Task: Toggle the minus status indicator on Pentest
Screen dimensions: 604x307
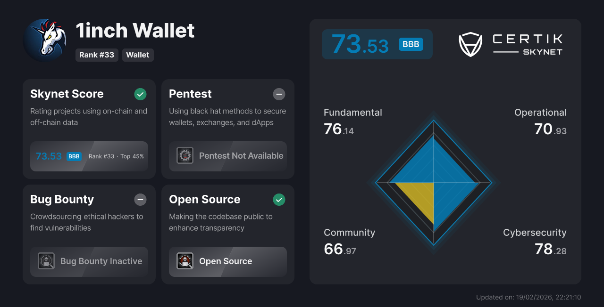Action: [x=279, y=94]
